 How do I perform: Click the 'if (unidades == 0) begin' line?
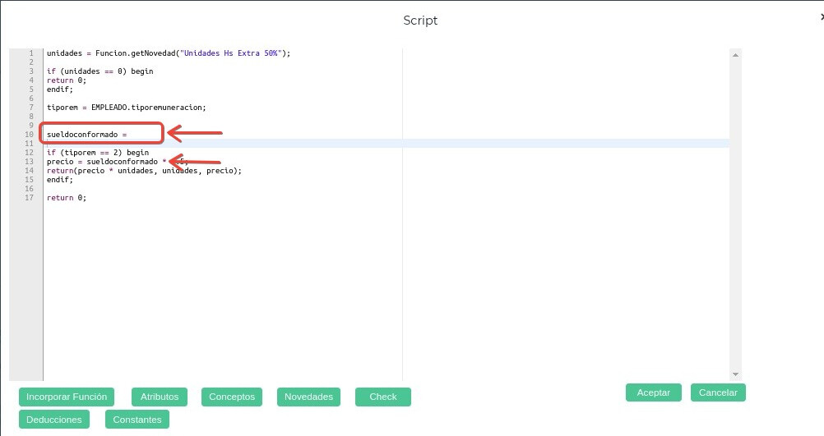[100, 71]
